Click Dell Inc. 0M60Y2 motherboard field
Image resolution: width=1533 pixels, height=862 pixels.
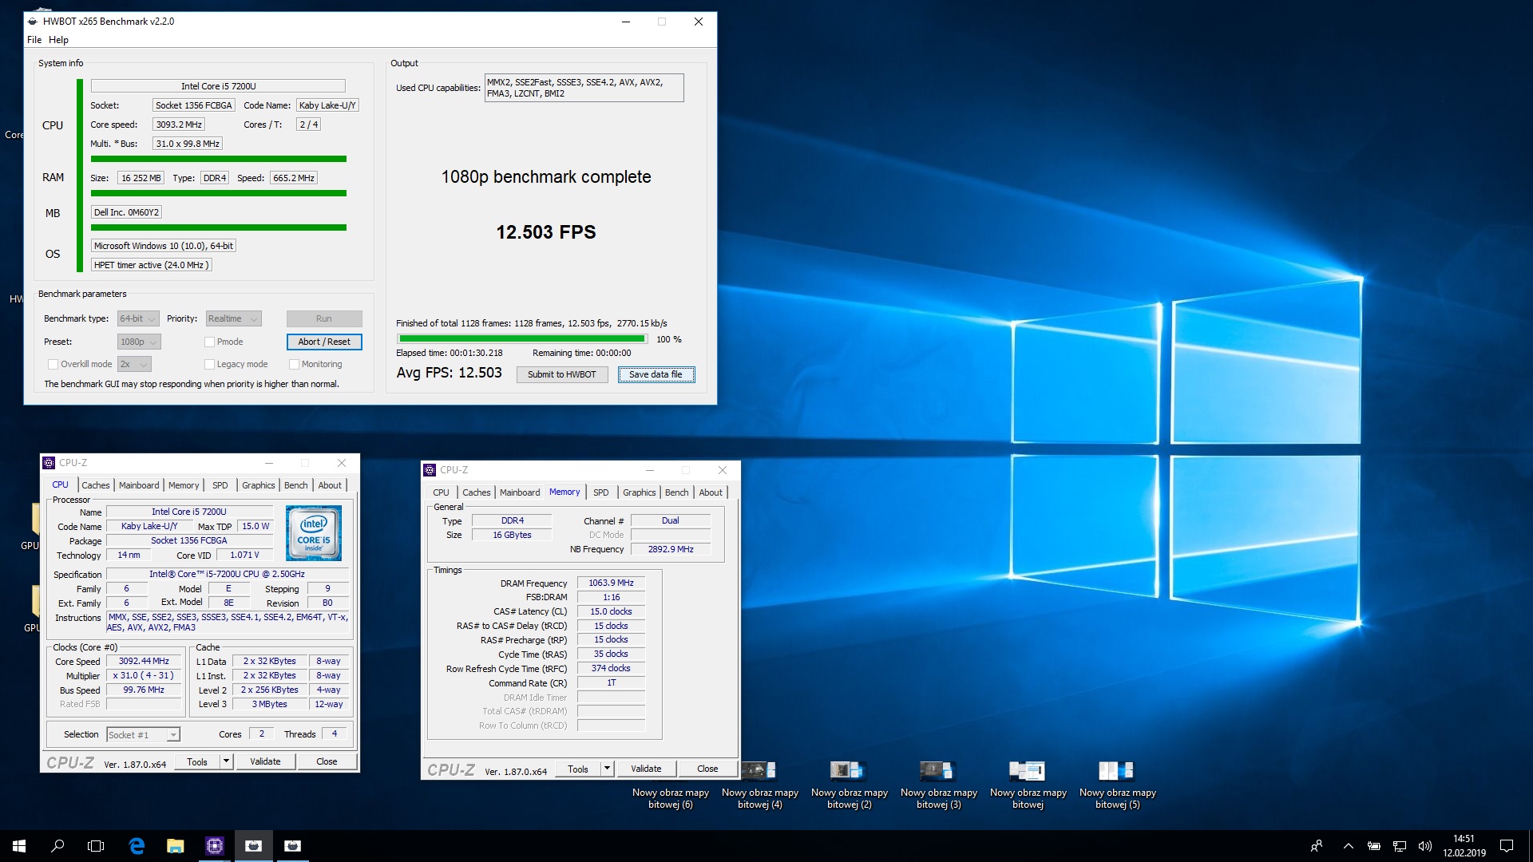127,212
